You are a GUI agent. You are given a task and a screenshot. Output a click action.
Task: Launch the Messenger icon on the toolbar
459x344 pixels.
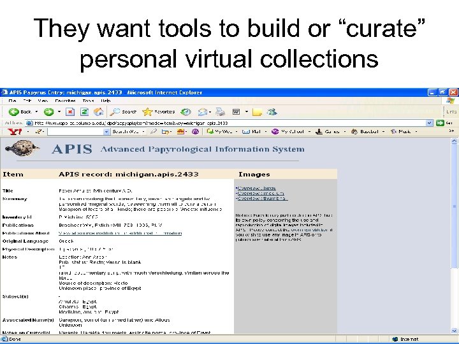[272, 111]
